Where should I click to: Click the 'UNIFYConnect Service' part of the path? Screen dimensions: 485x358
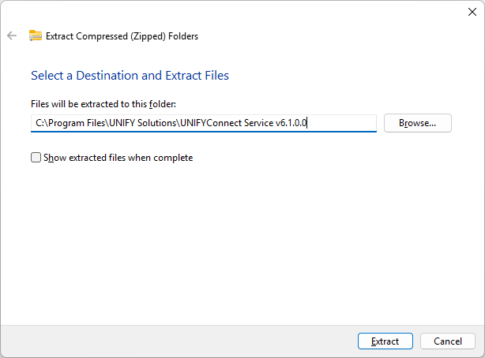click(x=227, y=123)
